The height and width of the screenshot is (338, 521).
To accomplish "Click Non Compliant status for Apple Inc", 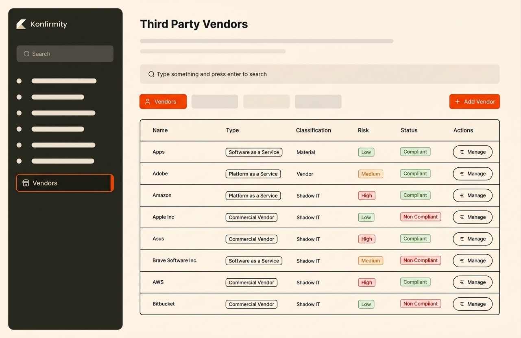I will (x=421, y=217).
